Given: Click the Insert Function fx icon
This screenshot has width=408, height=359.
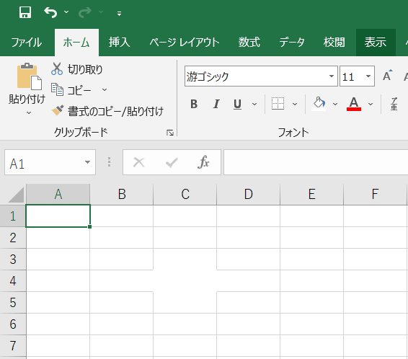Looking at the screenshot, I should [x=203, y=162].
